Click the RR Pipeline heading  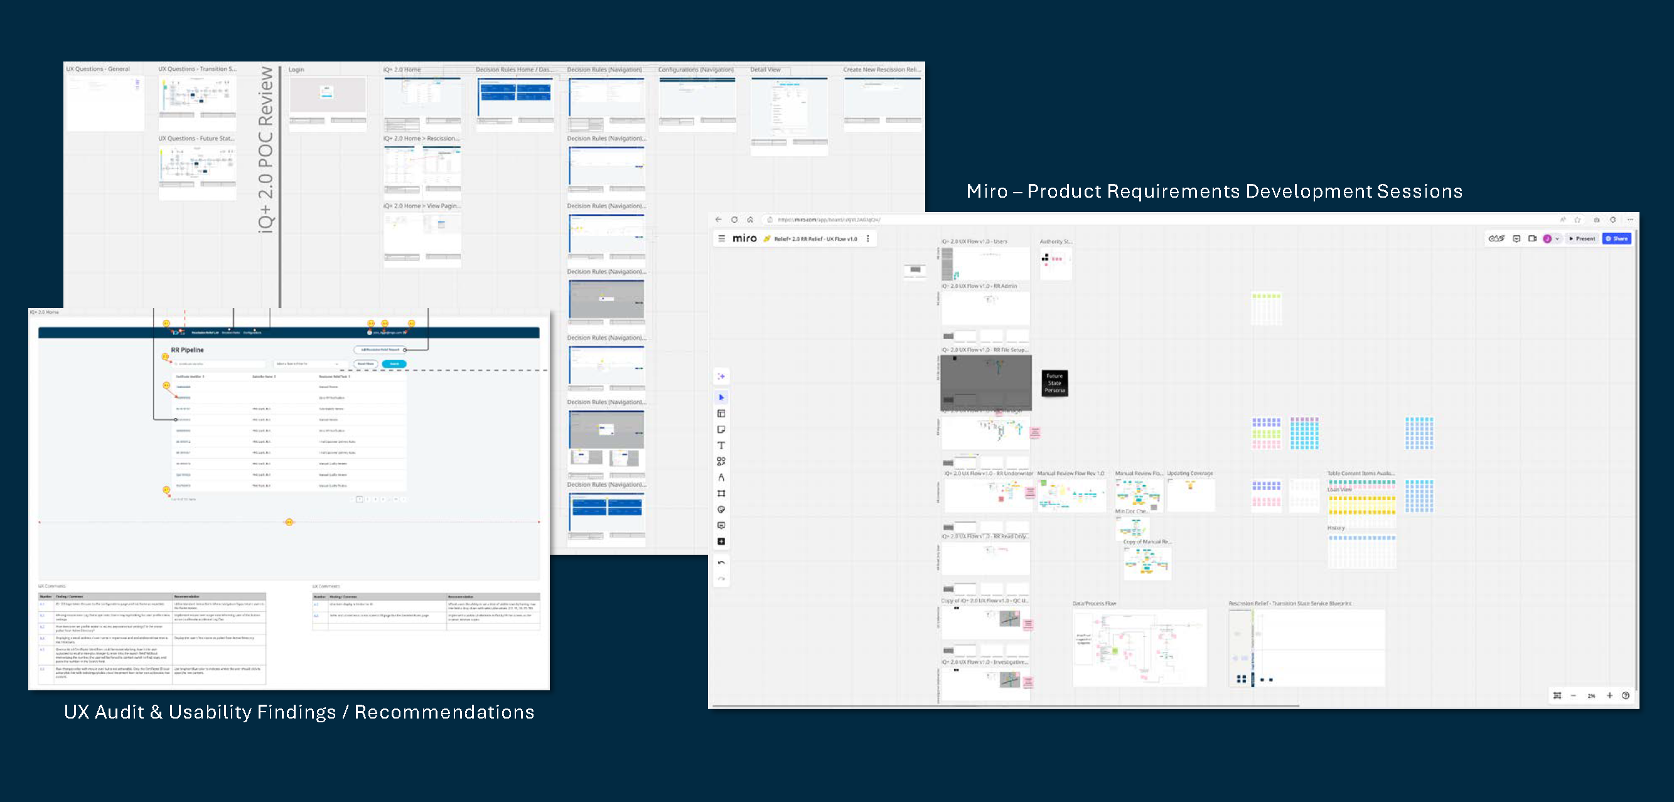(187, 350)
